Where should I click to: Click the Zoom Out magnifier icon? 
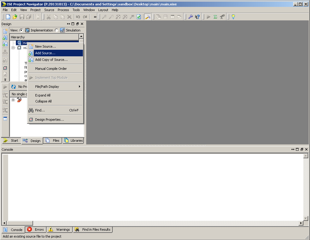click(111, 17)
